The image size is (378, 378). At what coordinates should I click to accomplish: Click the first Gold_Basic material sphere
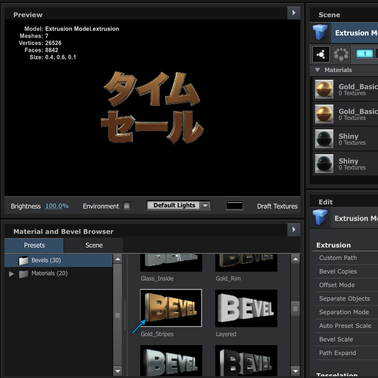[x=324, y=89]
